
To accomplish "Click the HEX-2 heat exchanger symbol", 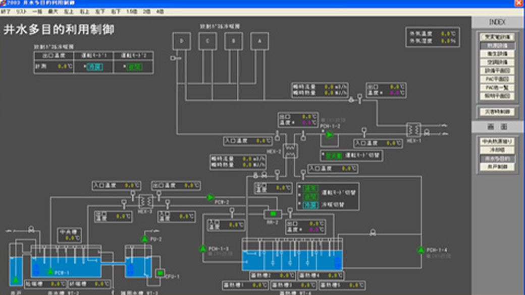I will point(290,150).
